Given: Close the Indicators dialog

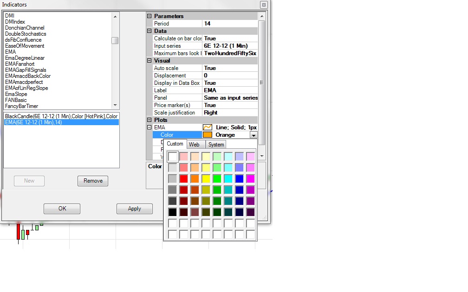Looking at the screenshot, I should pos(264,5).
